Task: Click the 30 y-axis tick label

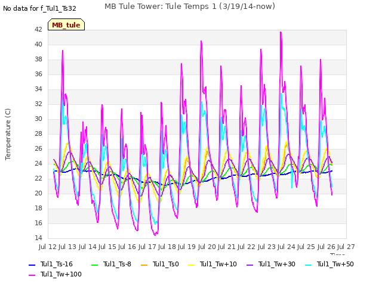Action: click(38, 119)
